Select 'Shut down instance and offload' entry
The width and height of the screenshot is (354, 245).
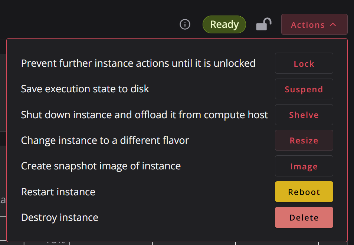(144, 115)
